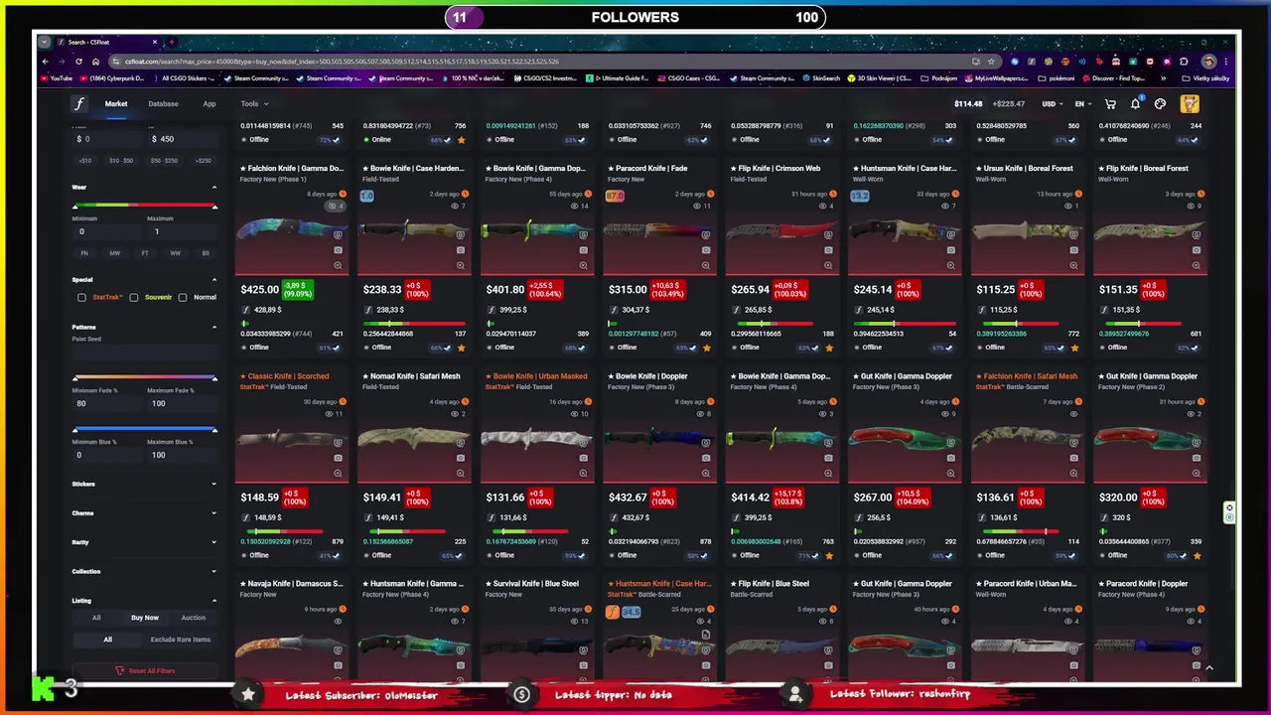Select Auction listing type
Image resolution: width=1271 pixels, height=715 pixels.
click(x=193, y=618)
